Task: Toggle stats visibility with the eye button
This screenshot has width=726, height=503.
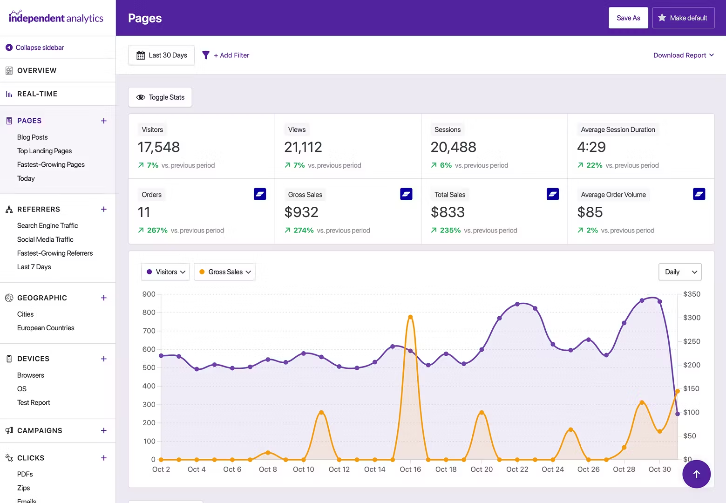Action: 141,97
